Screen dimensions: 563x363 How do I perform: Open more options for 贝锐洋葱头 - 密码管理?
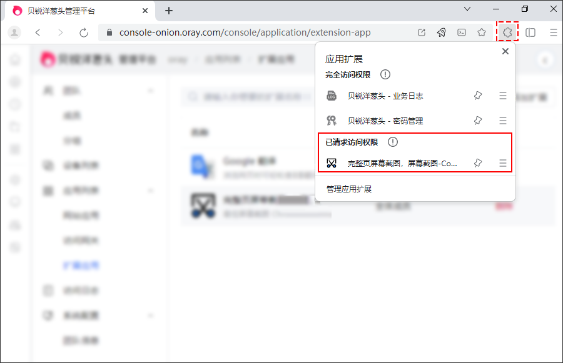click(x=503, y=121)
